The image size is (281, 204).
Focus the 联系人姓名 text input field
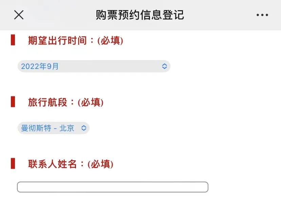tap(112, 187)
